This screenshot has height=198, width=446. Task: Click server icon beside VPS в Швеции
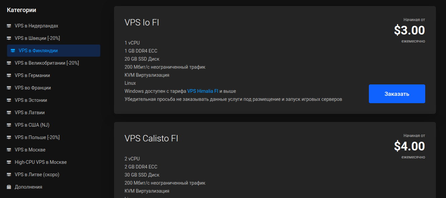(9, 38)
